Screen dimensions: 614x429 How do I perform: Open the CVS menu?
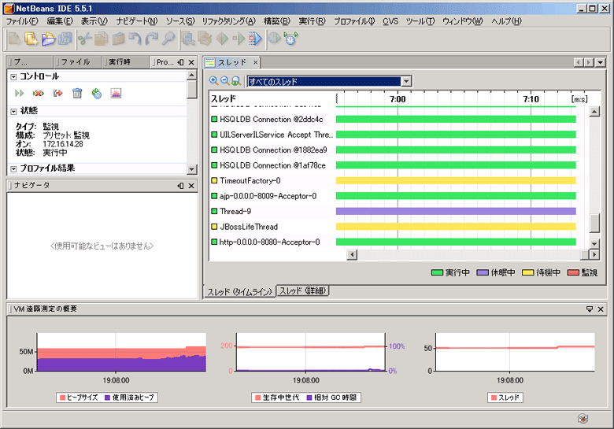[390, 21]
